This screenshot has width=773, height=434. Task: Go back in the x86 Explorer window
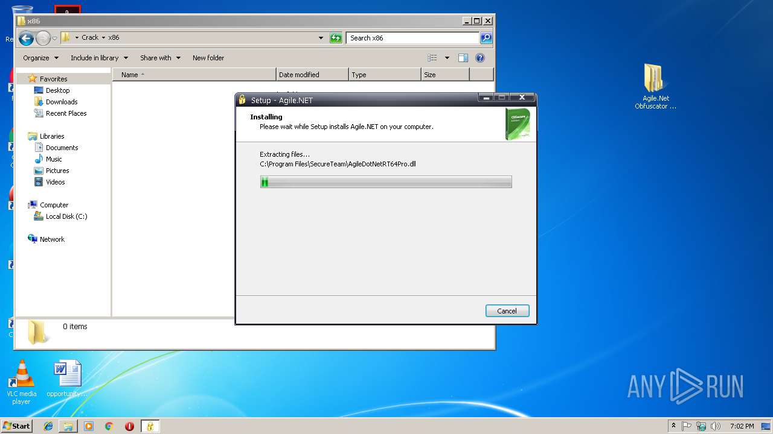coord(26,39)
